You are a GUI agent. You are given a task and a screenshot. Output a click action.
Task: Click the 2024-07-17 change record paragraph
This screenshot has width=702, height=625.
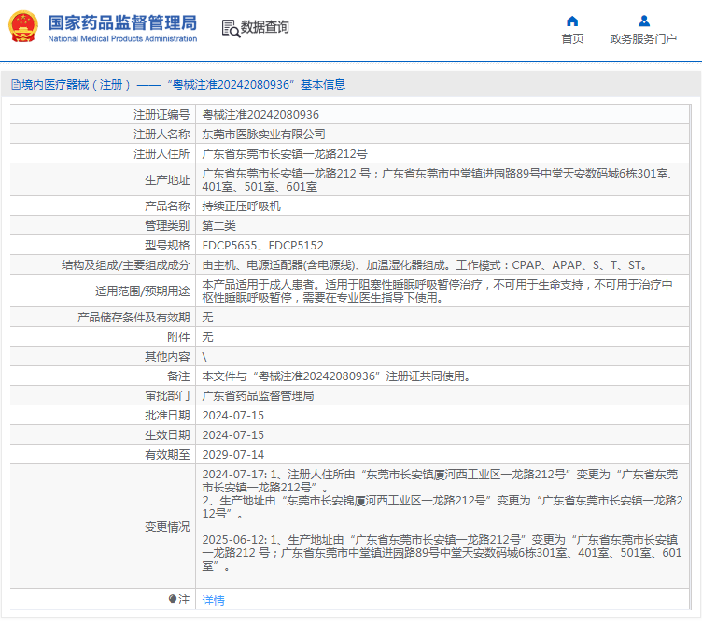(442, 493)
